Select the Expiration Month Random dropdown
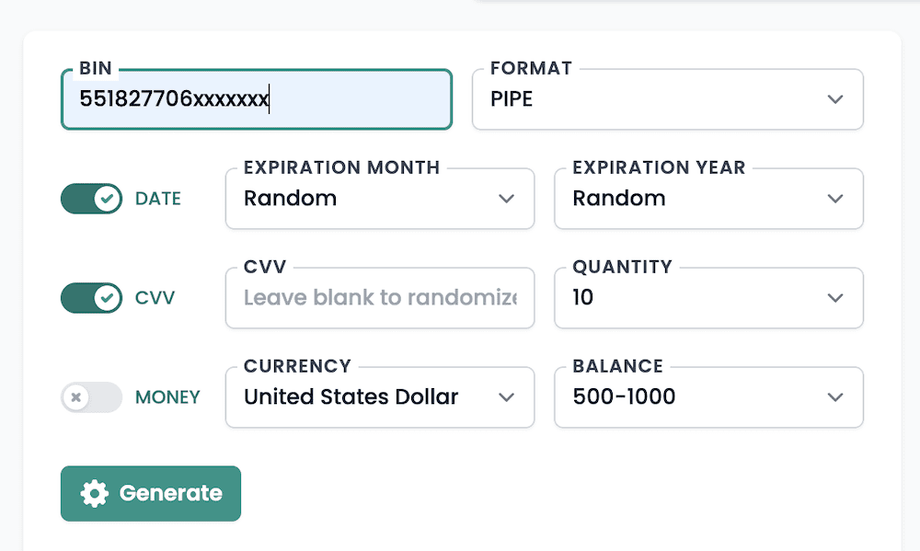 click(379, 199)
